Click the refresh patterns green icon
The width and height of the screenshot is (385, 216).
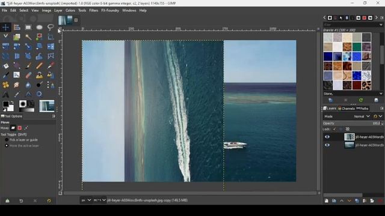[x=361, y=100]
